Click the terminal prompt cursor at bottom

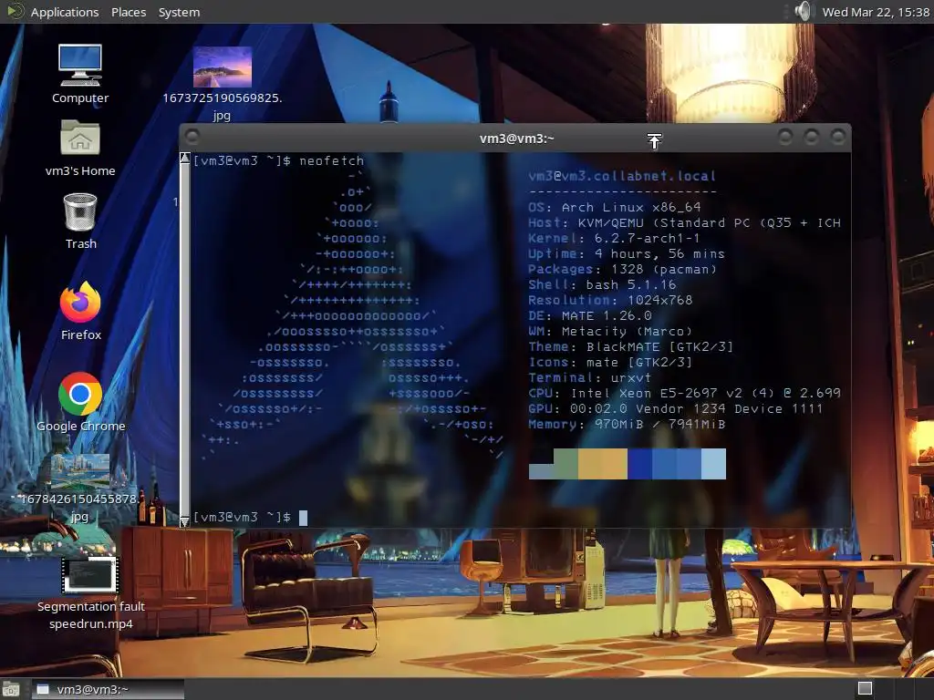tap(303, 518)
